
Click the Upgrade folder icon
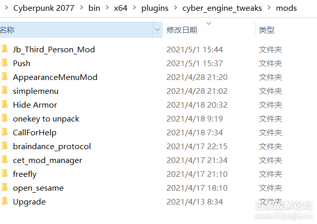tap(5, 201)
